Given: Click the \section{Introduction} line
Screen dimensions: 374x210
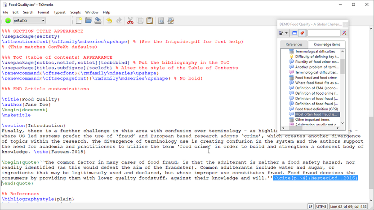Looking at the screenshot, I should (33, 126).
